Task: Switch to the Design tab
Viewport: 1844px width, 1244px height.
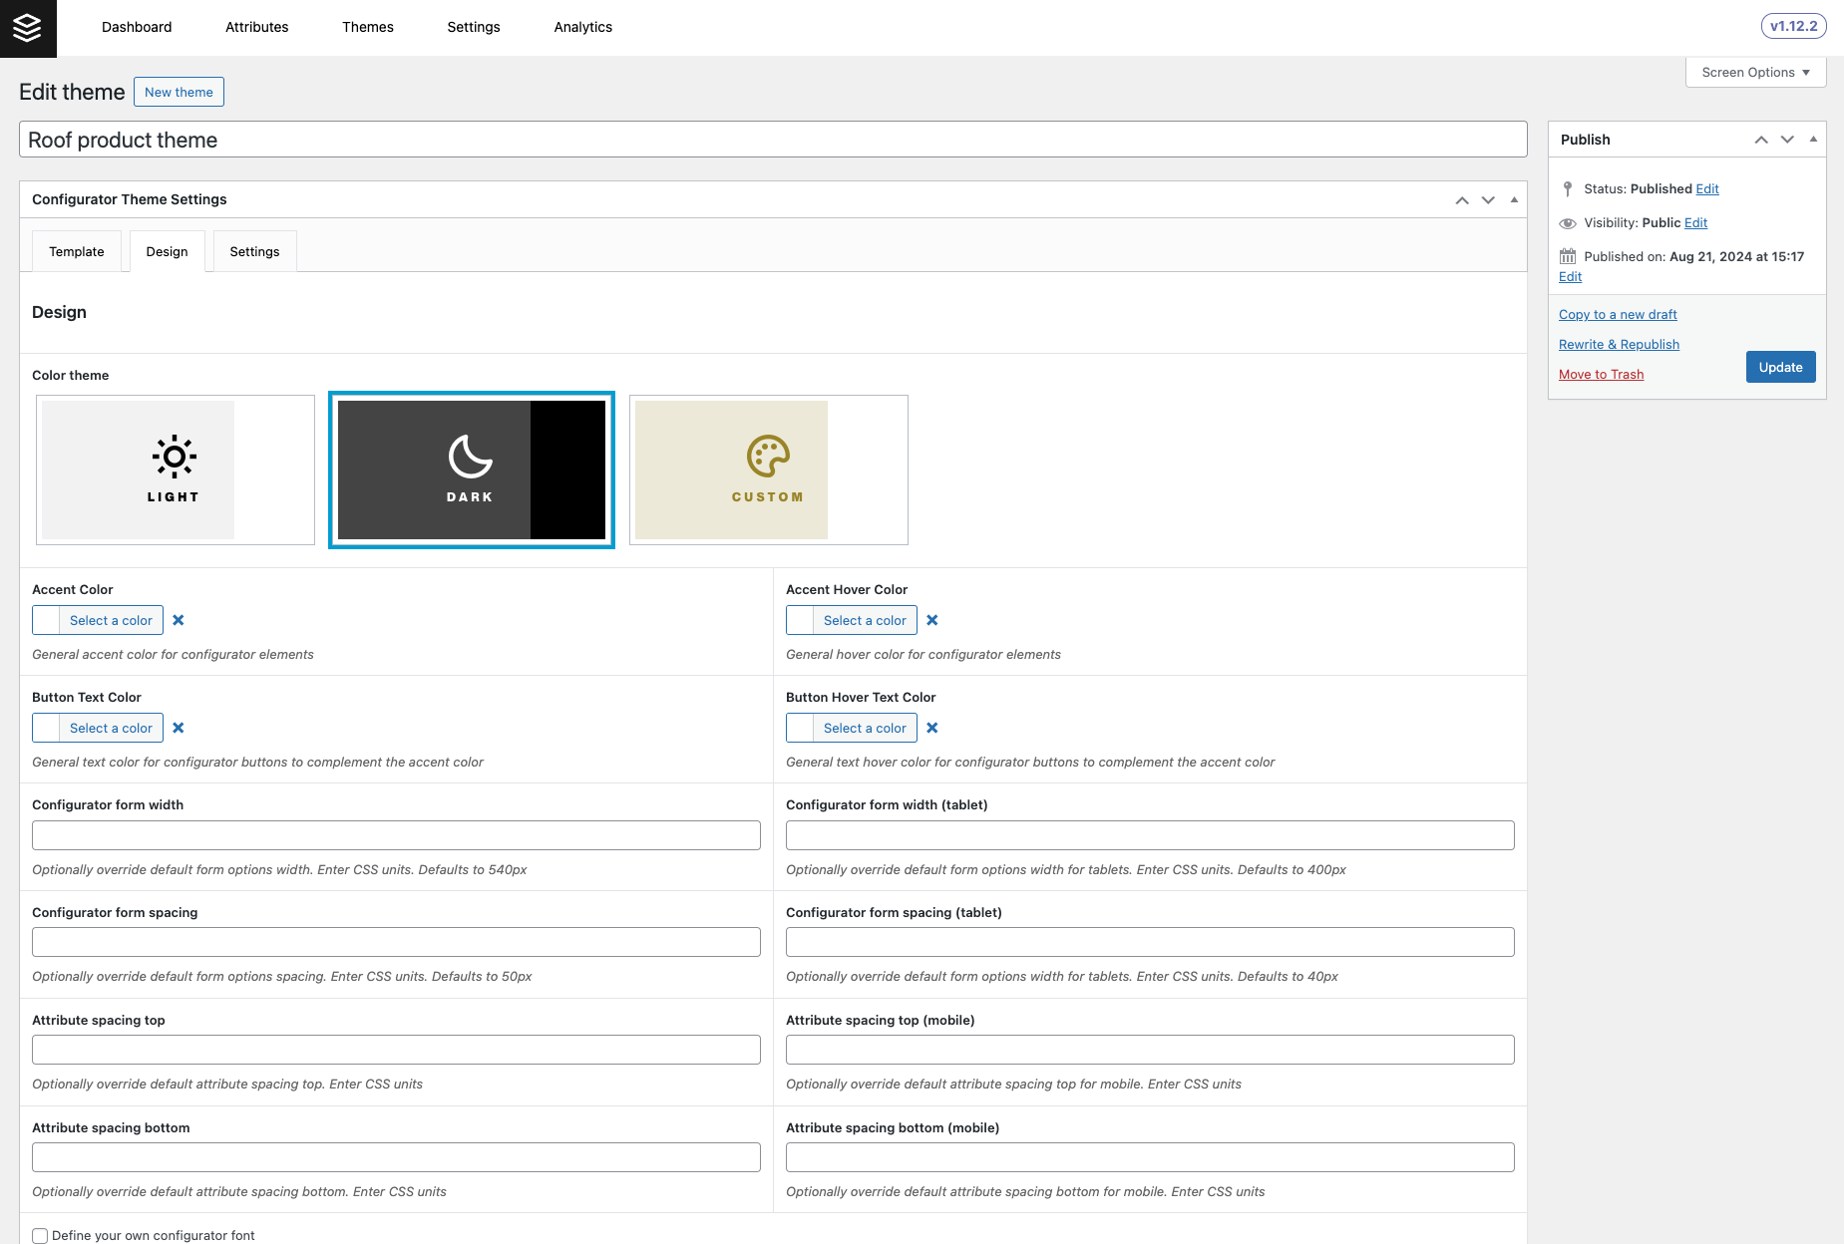Action: tap(167, 251)
